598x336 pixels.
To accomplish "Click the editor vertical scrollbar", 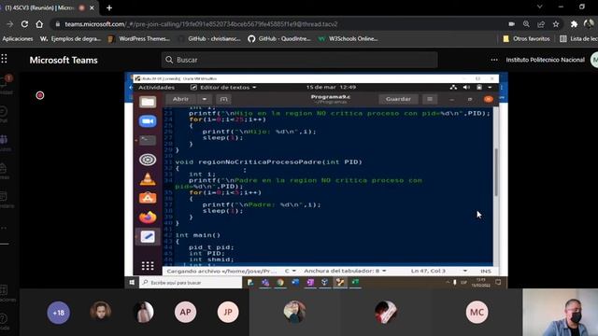I will click(x=496, y=173).
